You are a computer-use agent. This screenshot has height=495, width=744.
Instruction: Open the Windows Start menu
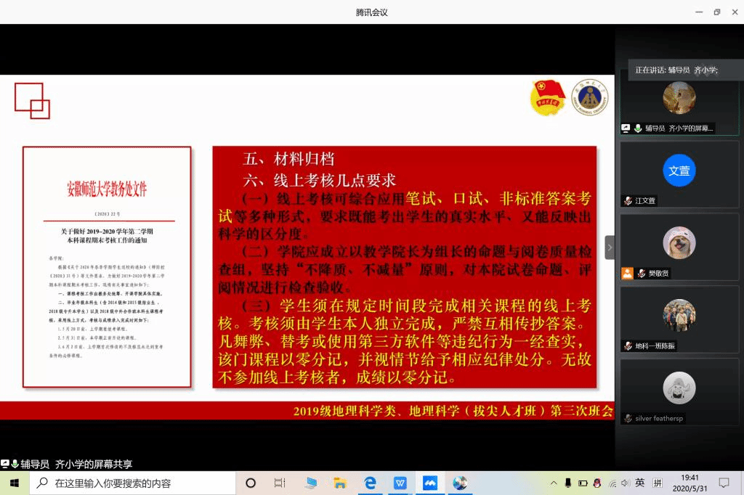[x=14, y=483]
